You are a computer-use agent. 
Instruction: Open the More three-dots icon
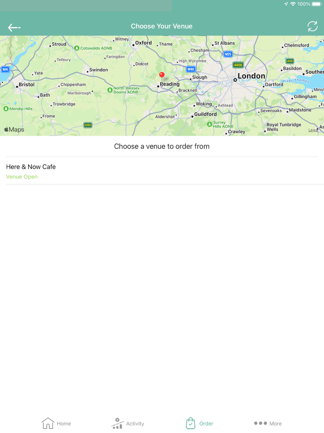tap(260, 423)
